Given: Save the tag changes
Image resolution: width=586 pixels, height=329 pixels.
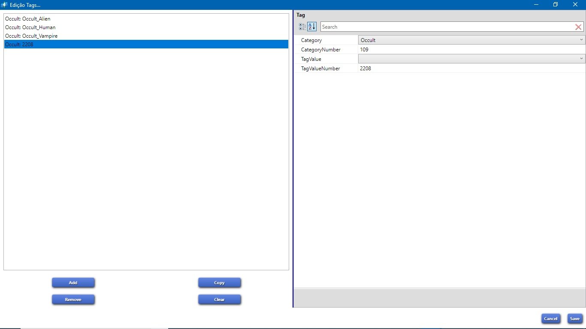Looking at the screenshot, I should 574,319.
